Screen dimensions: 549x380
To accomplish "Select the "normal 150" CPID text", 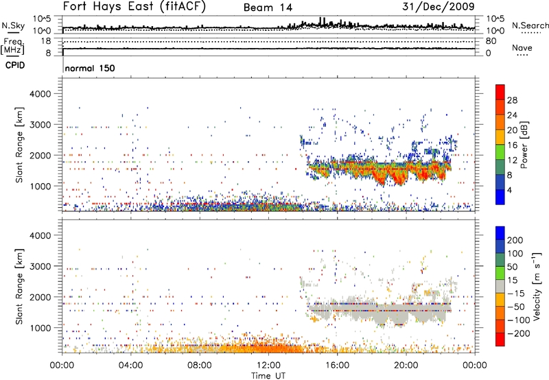I will [x=90, y=68].
